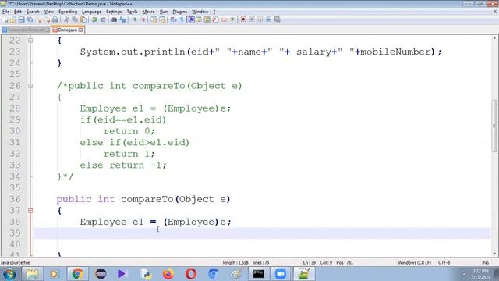This screenshot has height=281, width=499.
Task: Open the File menu
Action: (x=5, y=12)
